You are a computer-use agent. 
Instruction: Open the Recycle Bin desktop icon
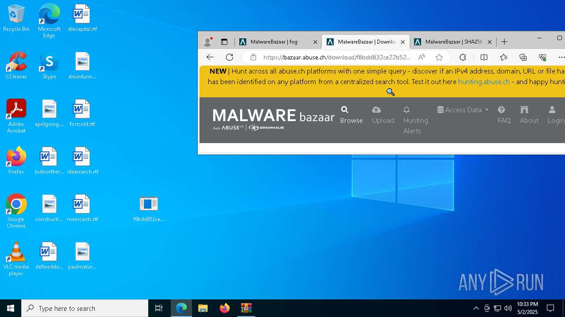(x=16, y=18)
